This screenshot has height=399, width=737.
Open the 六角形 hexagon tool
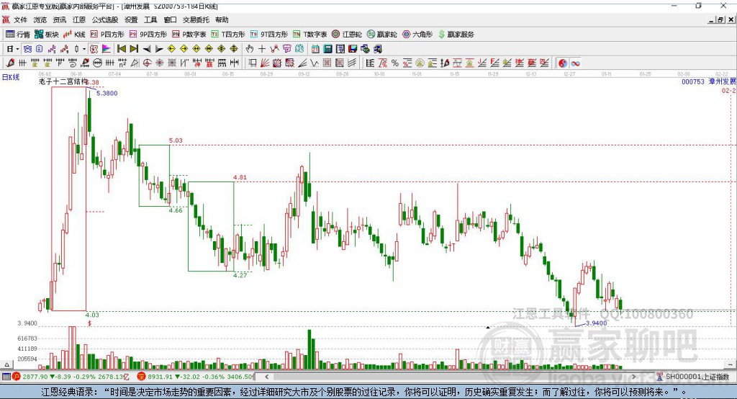pos(417,35)
